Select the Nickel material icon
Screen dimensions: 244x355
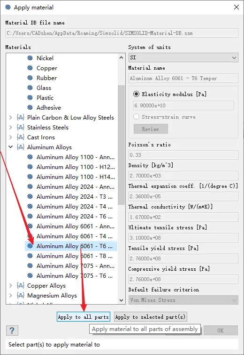[x=30, y=58]
